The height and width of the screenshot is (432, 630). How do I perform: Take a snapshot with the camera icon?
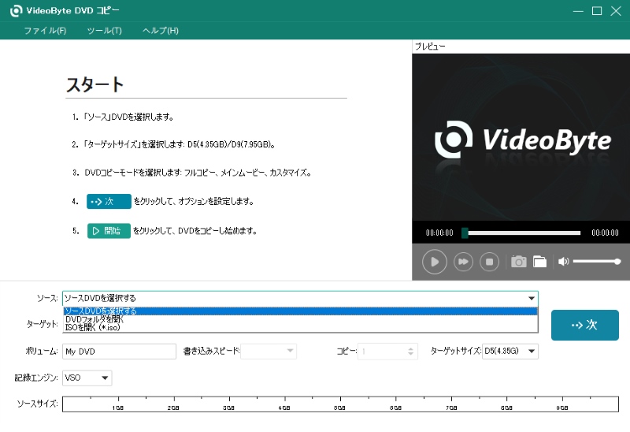(x=518, y=262)
